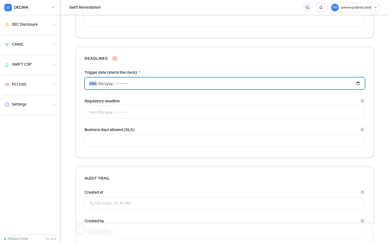Click the CMMC shield icon
389x243 pixels.
(x=7, y=45)
